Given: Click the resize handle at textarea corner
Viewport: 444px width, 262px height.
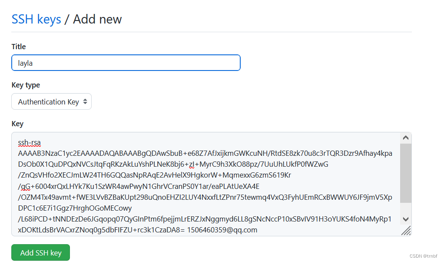Looking at the screenshot, I should pos(406,231).
